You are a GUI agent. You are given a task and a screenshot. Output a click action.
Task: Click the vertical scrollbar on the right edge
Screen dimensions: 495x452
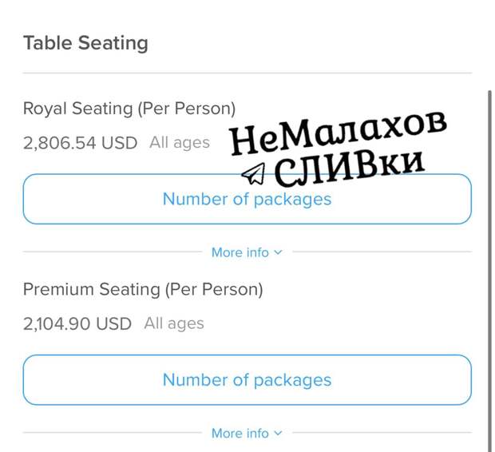click(x=489, y=271)
